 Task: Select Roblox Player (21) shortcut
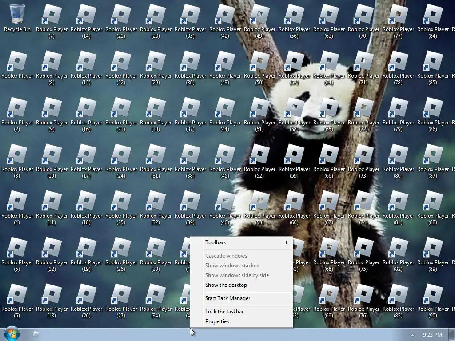tap(121, 21)
